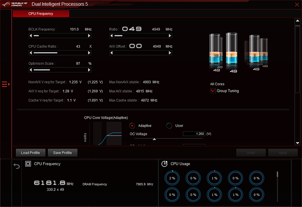Screen dimensions: 302x207
Task: Click the 2 % CPU usage gauge
Action: 172,178
